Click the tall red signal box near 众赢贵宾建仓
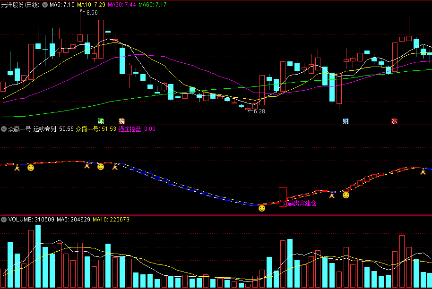Image resolution: width=432 pixels, height=289 pixels. point(283,197)
